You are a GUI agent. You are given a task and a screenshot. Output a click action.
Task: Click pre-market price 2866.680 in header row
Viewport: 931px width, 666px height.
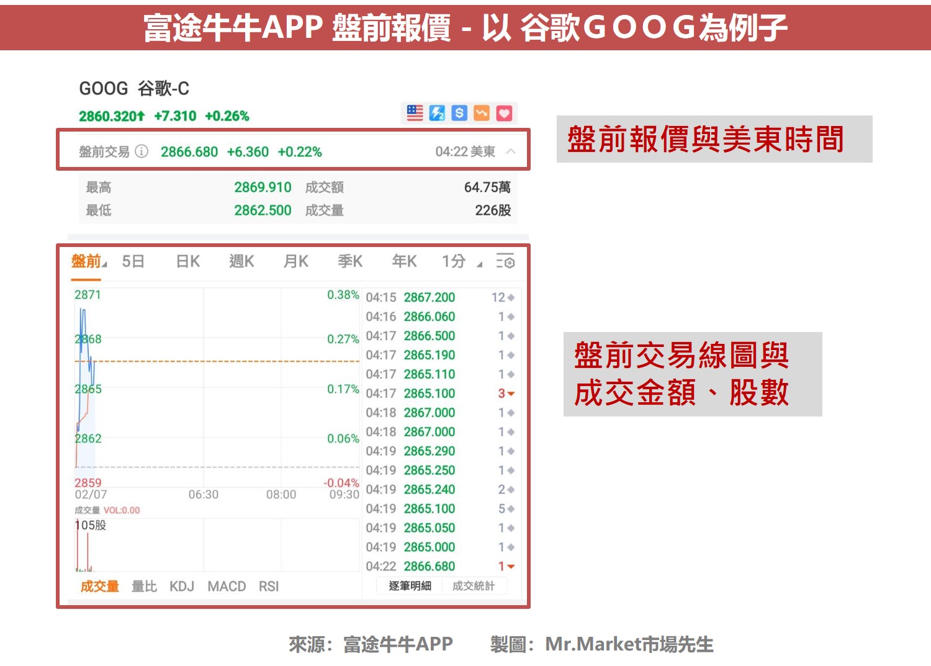pos(189,152)
